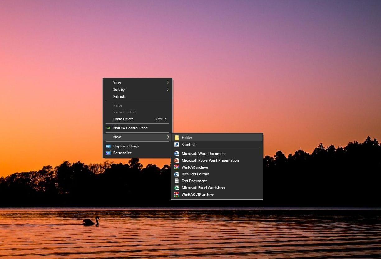This screenshot has width=381, height=259.
Task: Select the Microsoft PowerPoint Presentation icon
Action: 177,160
